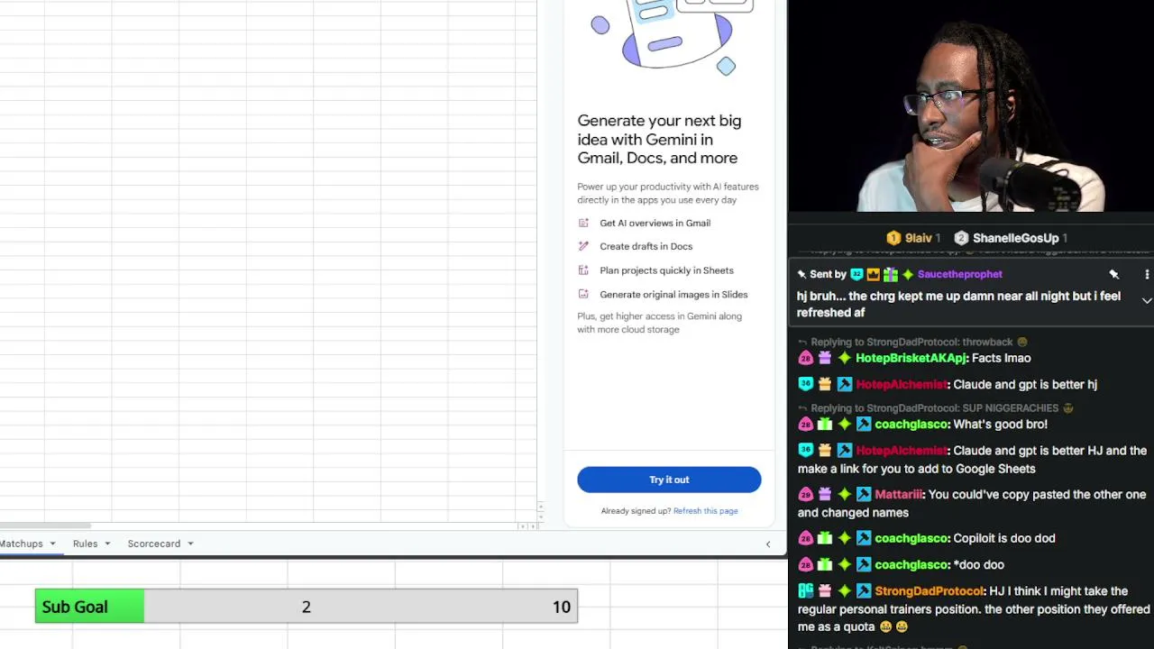Click the streamer webcam video
1154x649 pixels.
pos(971,106)
